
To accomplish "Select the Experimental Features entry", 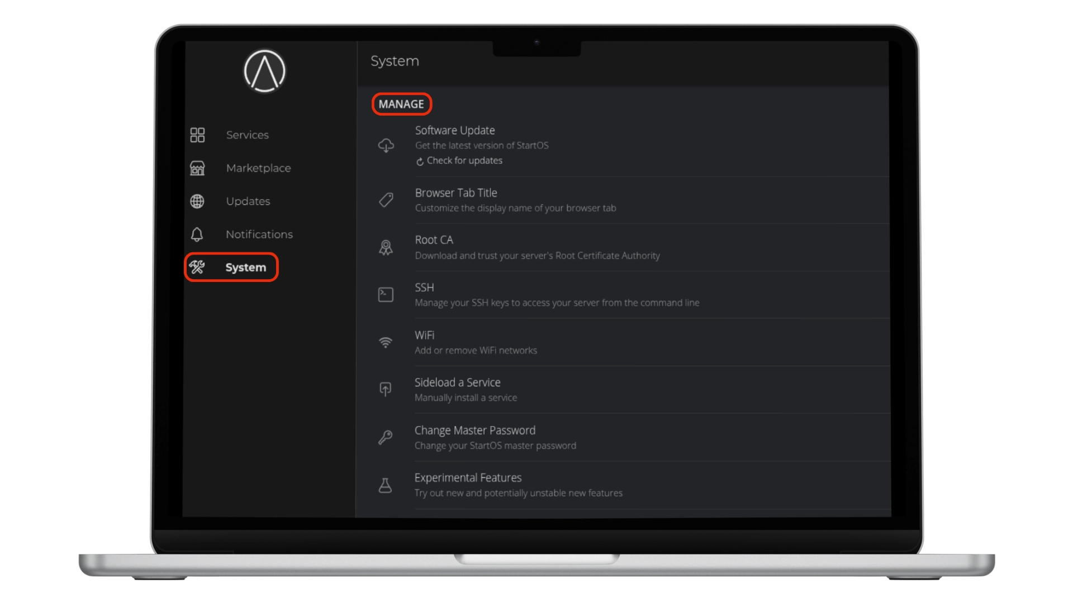I will (468, 478).
